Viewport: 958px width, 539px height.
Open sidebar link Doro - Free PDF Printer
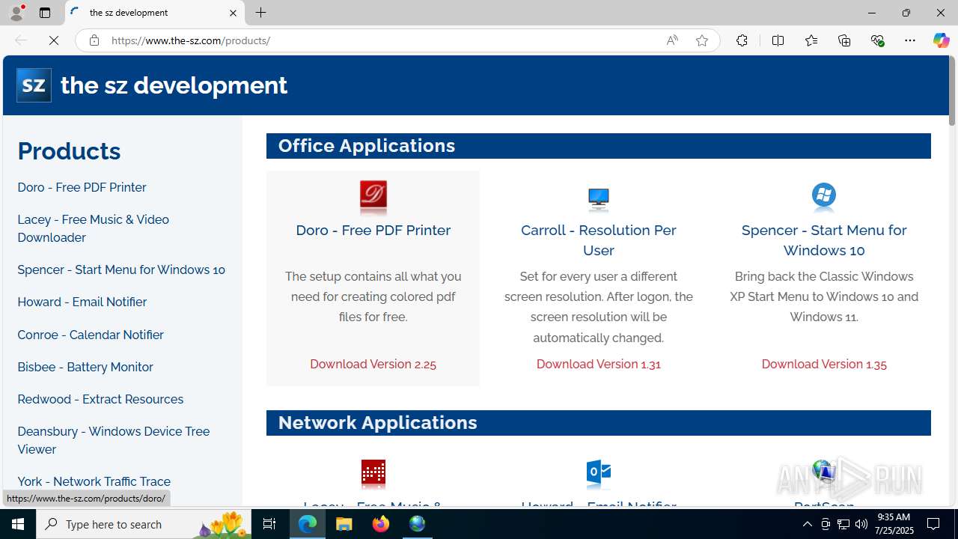tap(82, 187)
